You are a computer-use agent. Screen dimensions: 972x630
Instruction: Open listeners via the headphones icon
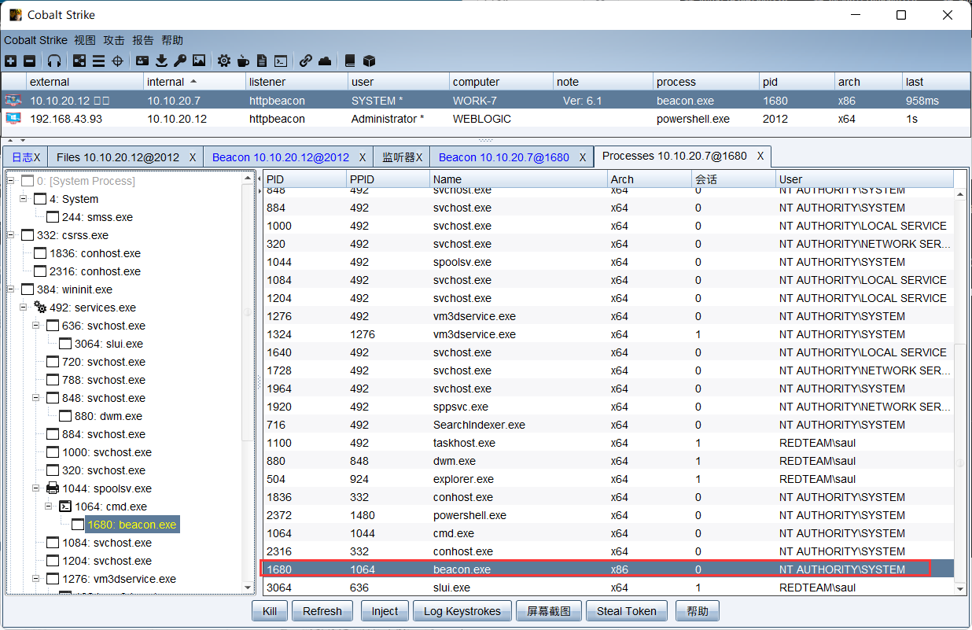tap(54, 61)
